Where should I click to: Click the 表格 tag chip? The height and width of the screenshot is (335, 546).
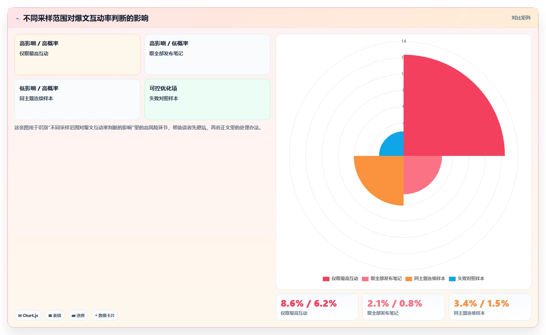pyautogui.click(x=55, y=315)
